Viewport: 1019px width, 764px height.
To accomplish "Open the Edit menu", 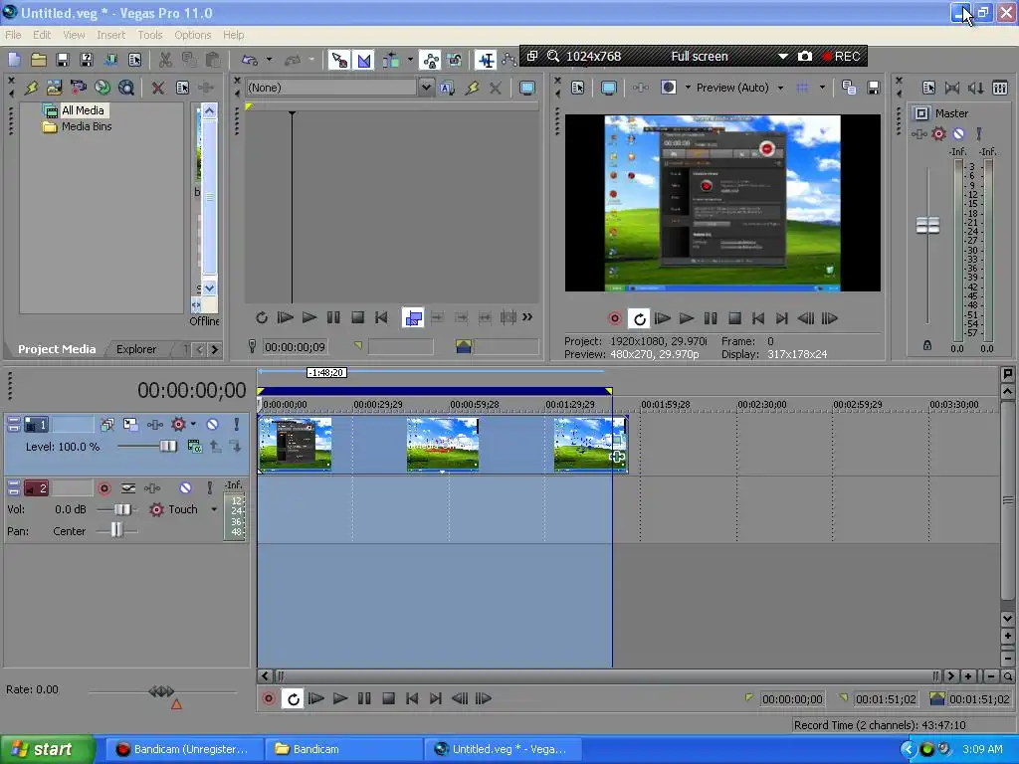I will (x=42, y=35).
